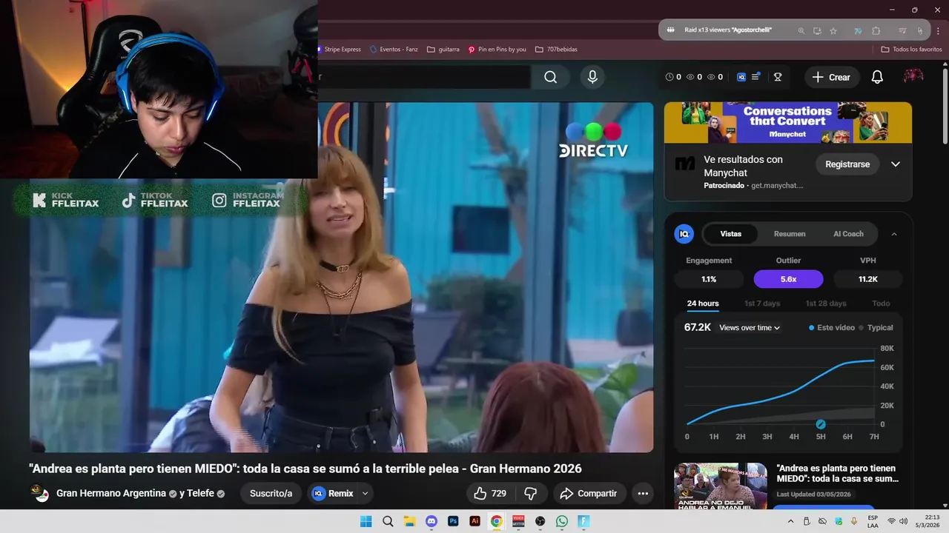Click the zoom magnifier in the address bar
Image resolution: width=949 pixels, height=533 pixels.
coord(801,30)
